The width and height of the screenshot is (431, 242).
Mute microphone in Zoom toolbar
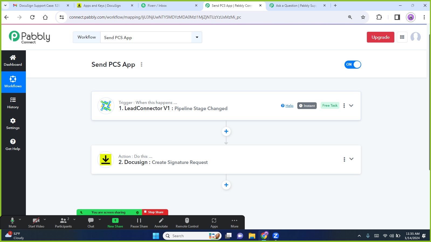[x=12, y=223]
